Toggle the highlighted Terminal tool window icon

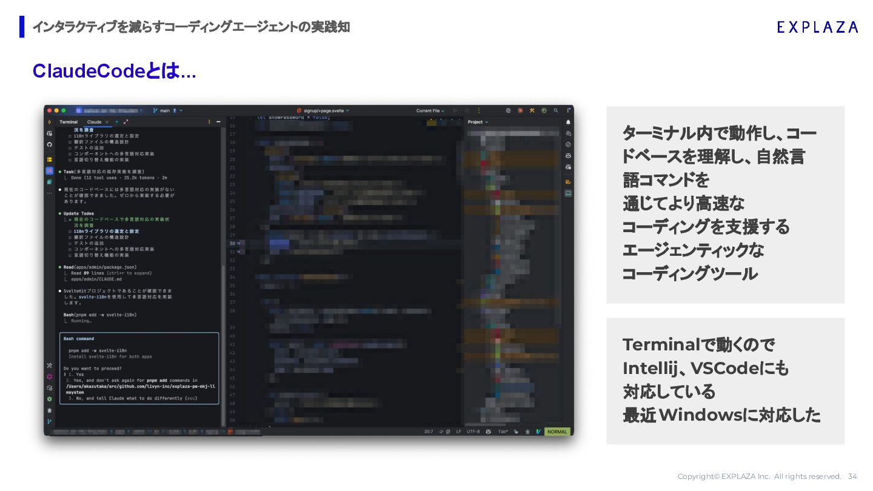coord(49,171)
